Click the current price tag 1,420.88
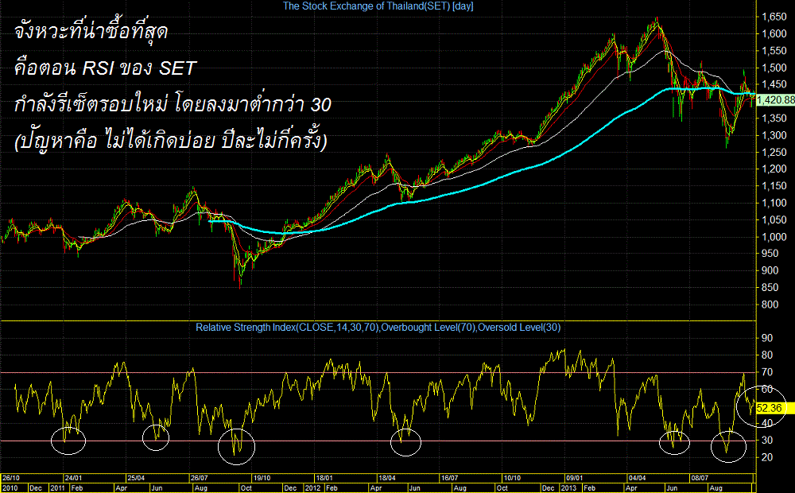This screenshot has height=493, width=795. tap(776, 100)
